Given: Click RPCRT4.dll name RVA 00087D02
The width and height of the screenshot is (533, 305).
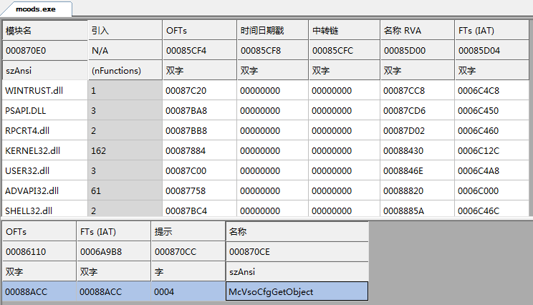Looking at the screenshot, I should click(418, 131).
